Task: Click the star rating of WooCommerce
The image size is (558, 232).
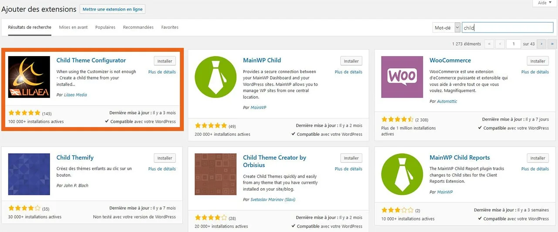Action: (x=397, y=119)
